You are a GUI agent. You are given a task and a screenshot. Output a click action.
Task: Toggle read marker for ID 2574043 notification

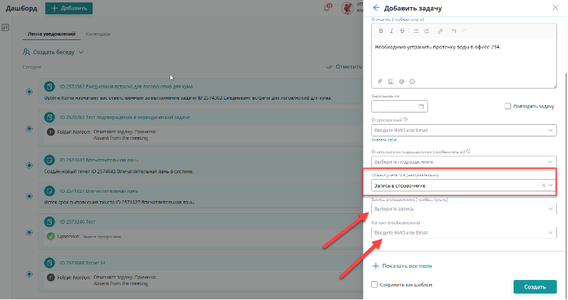pos(29,166)
